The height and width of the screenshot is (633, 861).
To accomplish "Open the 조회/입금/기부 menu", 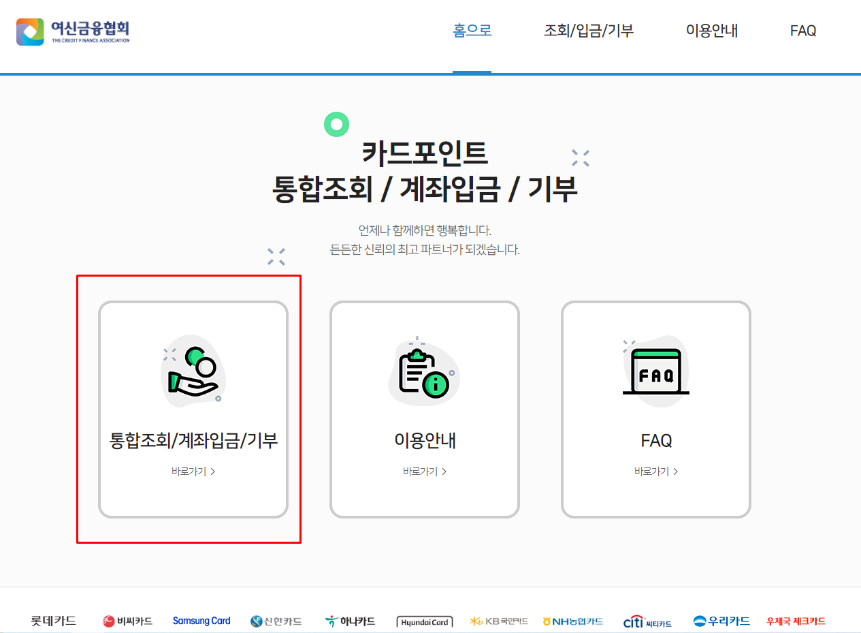I will click(x=589, y=31).
